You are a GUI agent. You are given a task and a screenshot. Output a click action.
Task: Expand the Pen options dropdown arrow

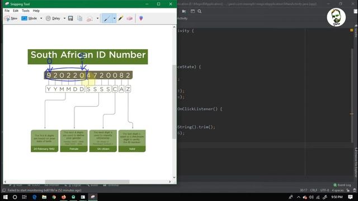point(114,18)
